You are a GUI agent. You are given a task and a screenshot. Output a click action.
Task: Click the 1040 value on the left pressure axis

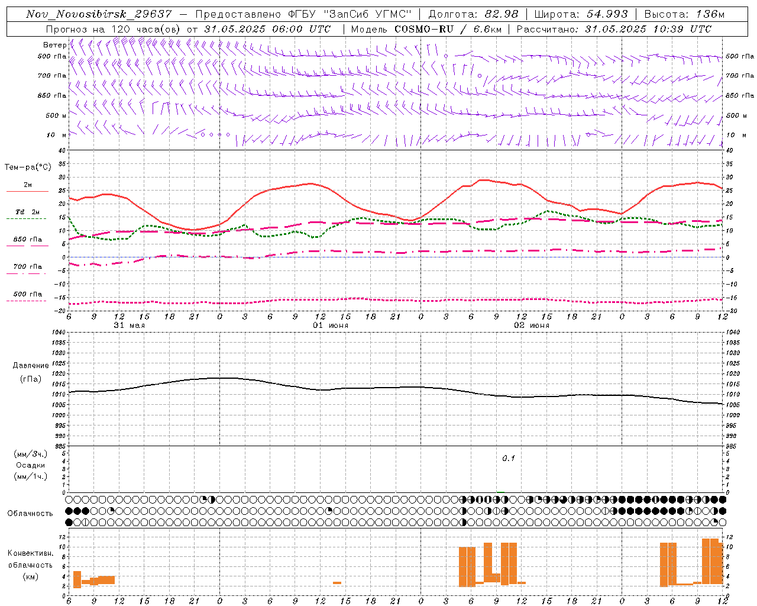coord(59,332)
